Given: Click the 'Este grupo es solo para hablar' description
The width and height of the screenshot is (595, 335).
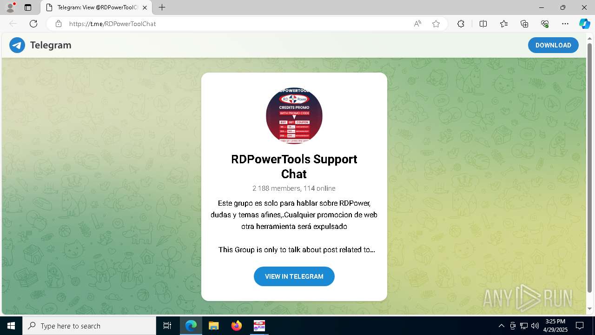Looking at the screenshot, I should (294, 215).
